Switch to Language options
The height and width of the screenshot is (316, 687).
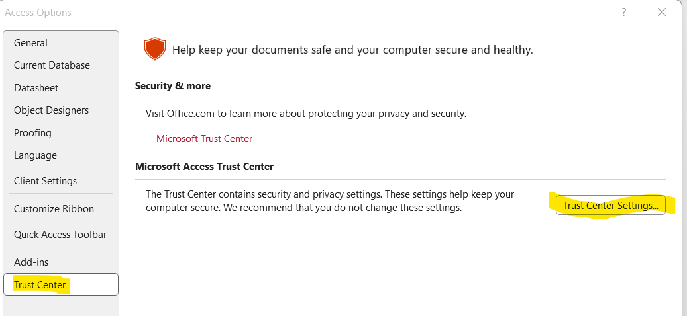pos(35,155)
